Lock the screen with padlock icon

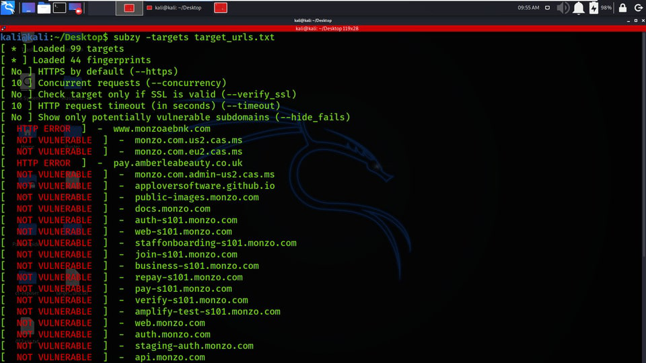tap(622, 7)
